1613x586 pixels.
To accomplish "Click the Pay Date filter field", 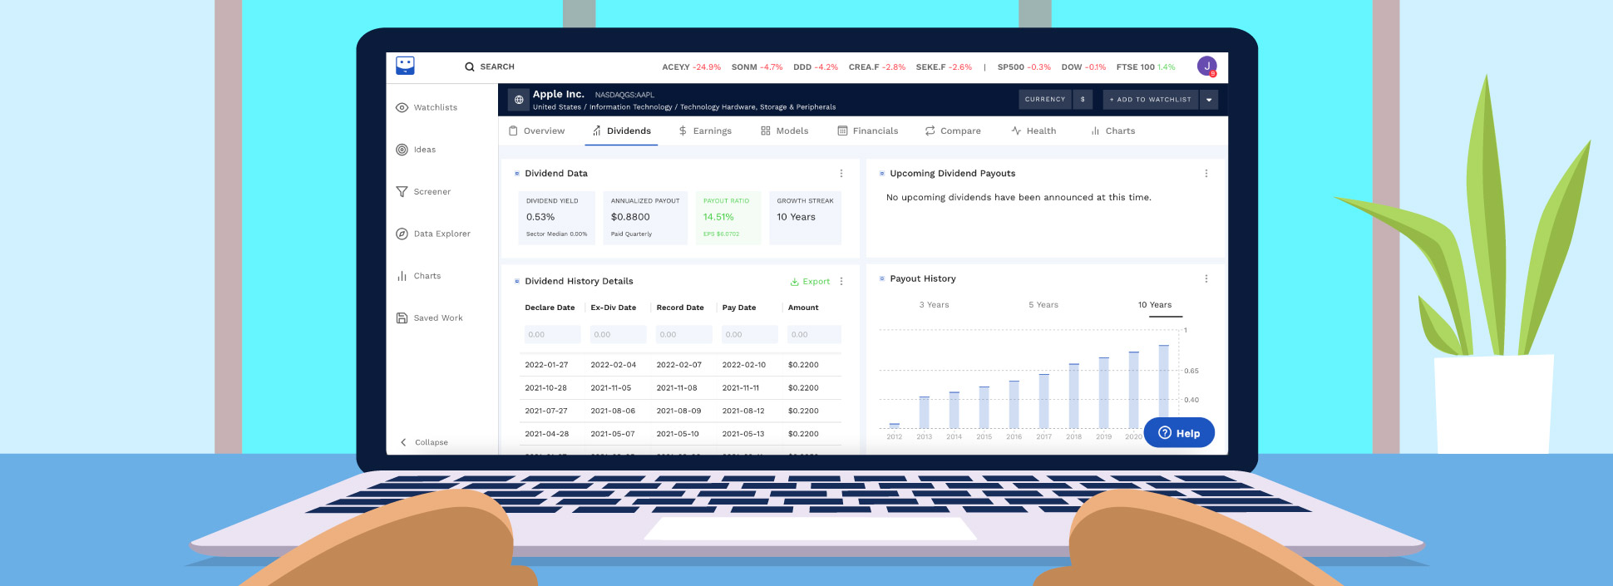I will [749, 334].
